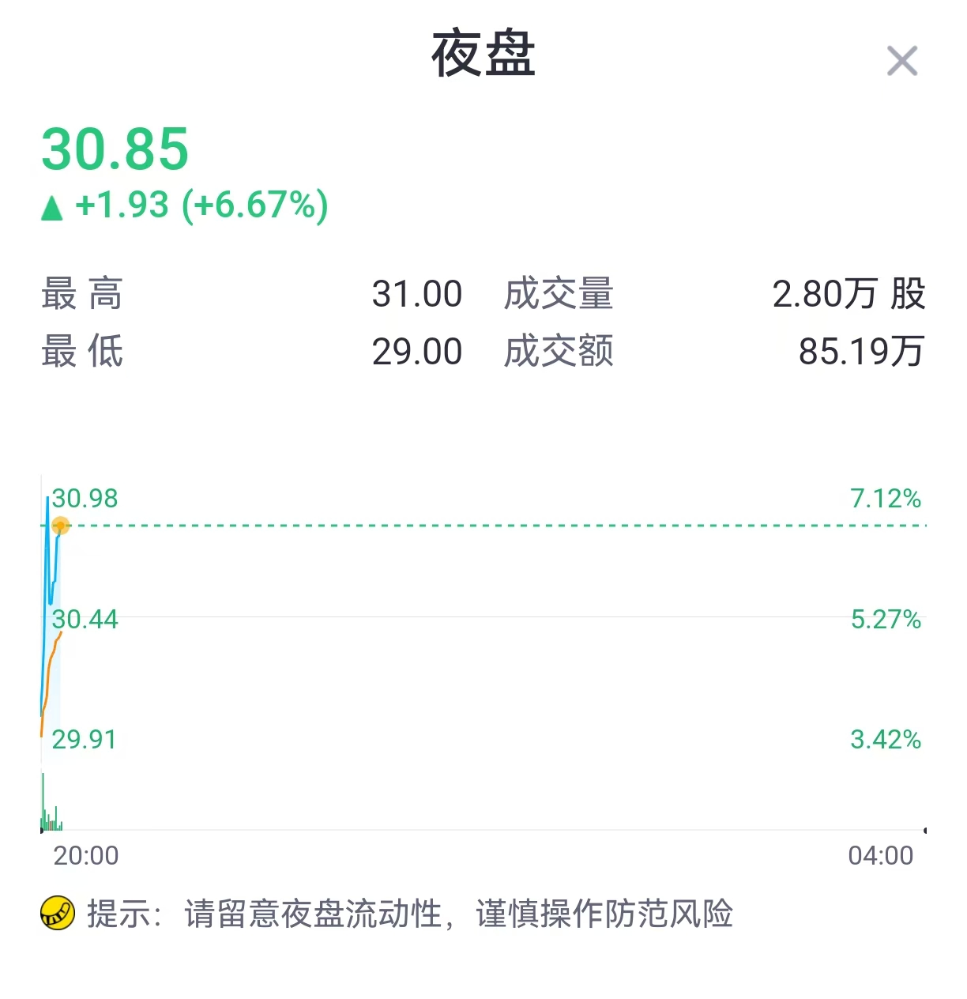Tap the 04:00 end time label

point(880,855)
